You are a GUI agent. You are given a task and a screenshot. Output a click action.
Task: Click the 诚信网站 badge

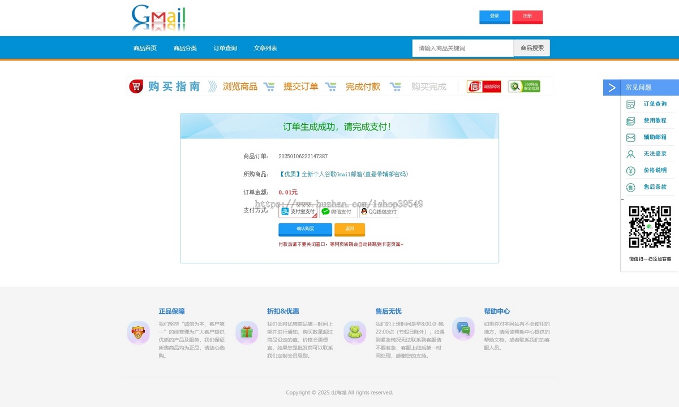click(x=484, y=86)
